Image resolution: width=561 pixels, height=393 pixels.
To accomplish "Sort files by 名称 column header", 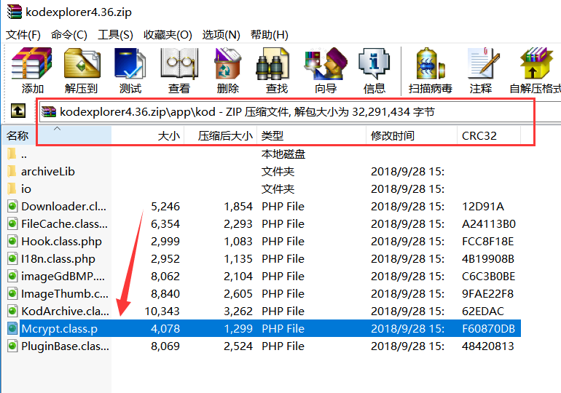I will [18, 136].
